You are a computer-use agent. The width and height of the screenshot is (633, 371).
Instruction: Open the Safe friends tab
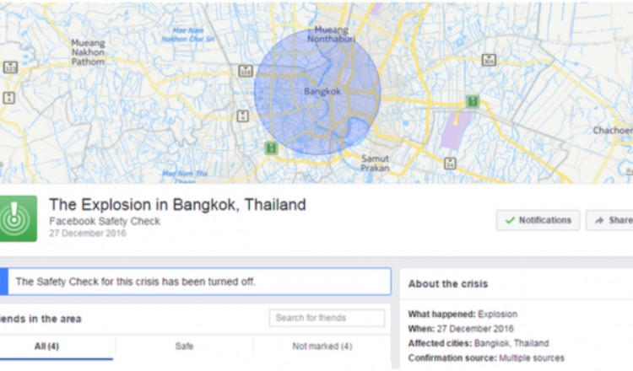pos(184,346)
